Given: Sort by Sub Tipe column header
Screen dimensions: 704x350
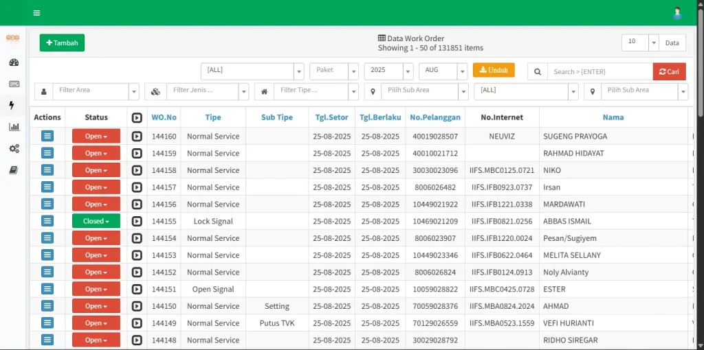Looking at the screenshot, I should click(x=277, y=117).
